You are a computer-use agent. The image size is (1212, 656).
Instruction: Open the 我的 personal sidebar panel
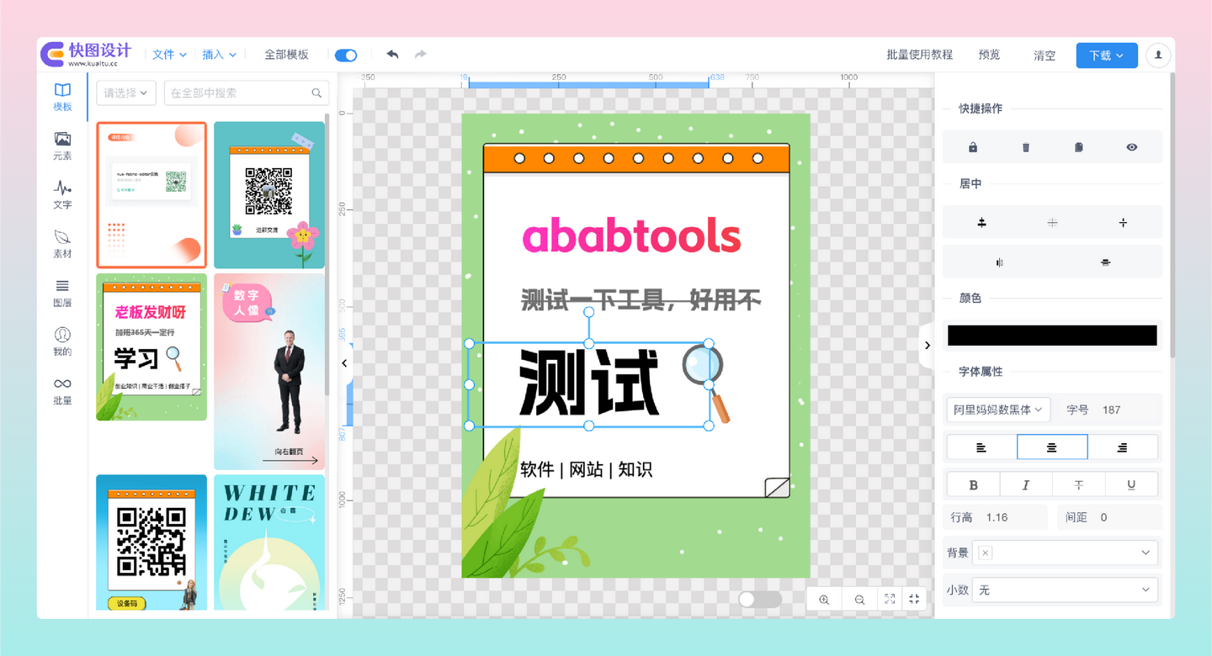(x=62, y=341)
